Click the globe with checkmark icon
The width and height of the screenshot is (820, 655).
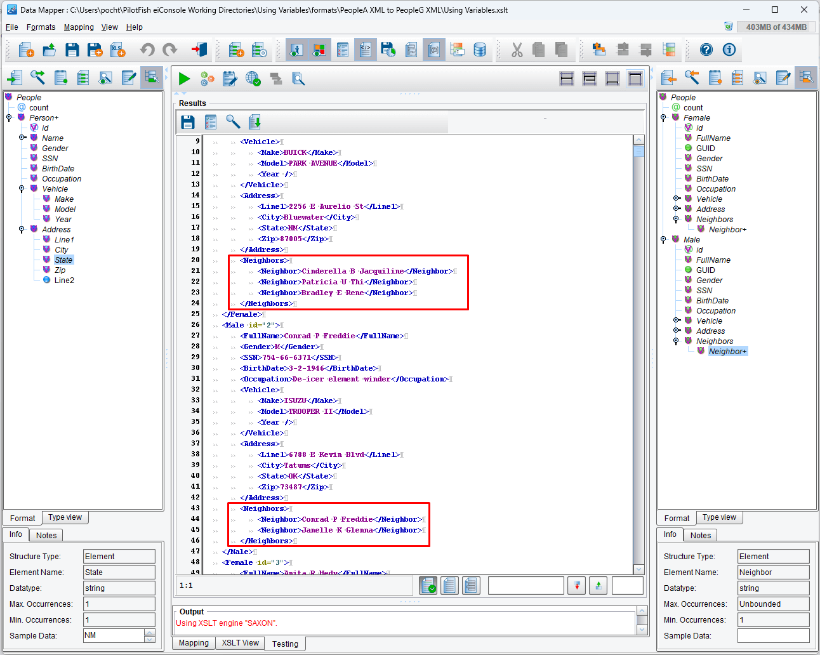[253, 79]
